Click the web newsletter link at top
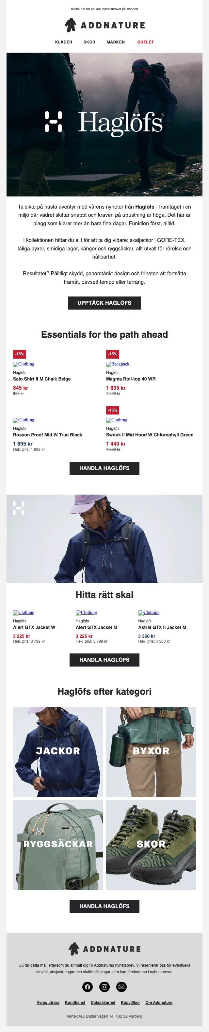 tap(104, 9)
